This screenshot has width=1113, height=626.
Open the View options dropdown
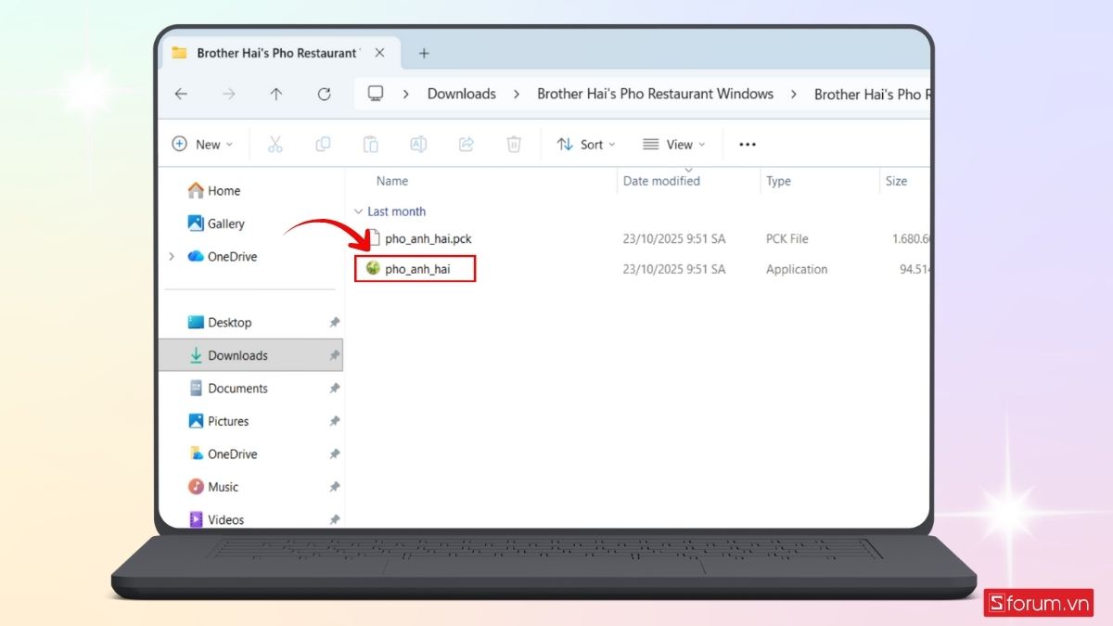674,145
